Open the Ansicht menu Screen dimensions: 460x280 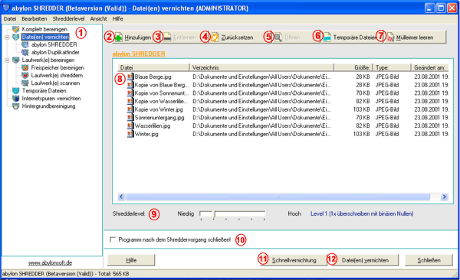pyautogui.click(x=98, y=19)
